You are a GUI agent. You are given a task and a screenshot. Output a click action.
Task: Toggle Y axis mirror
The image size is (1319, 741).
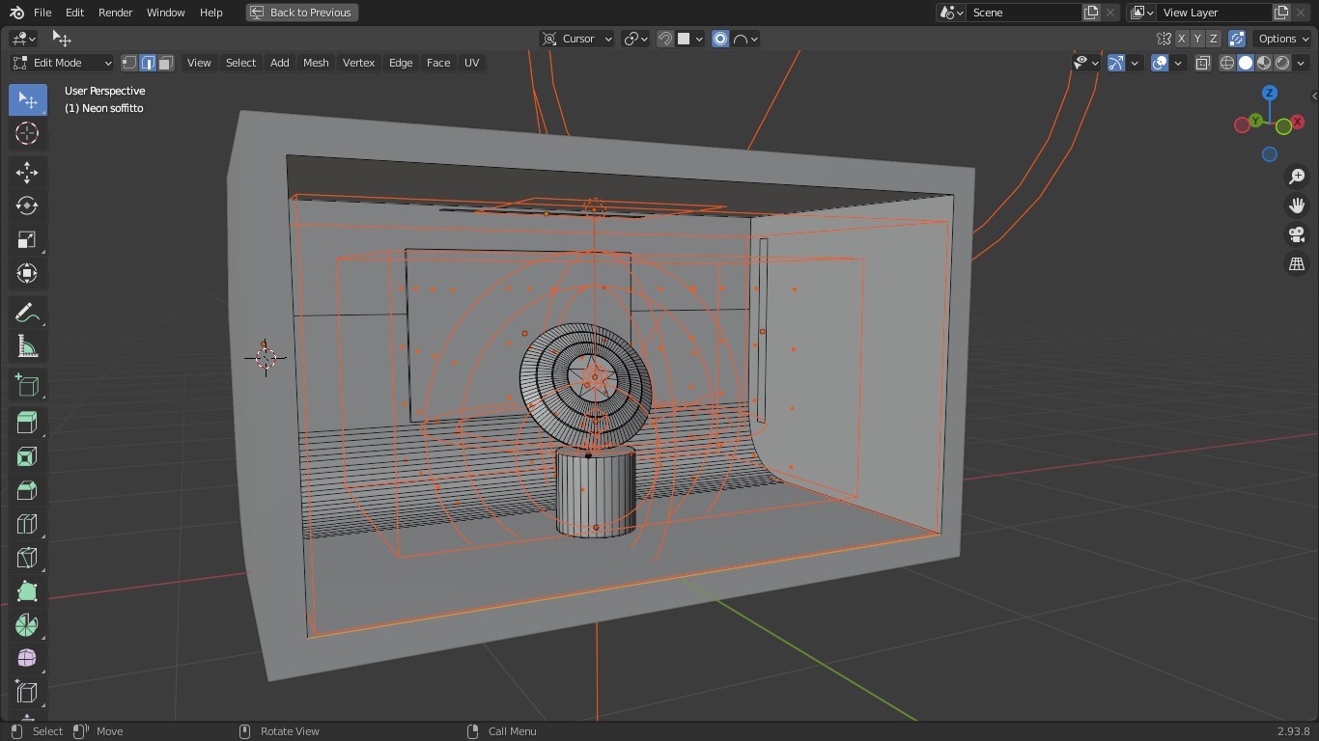[1197, 39]
